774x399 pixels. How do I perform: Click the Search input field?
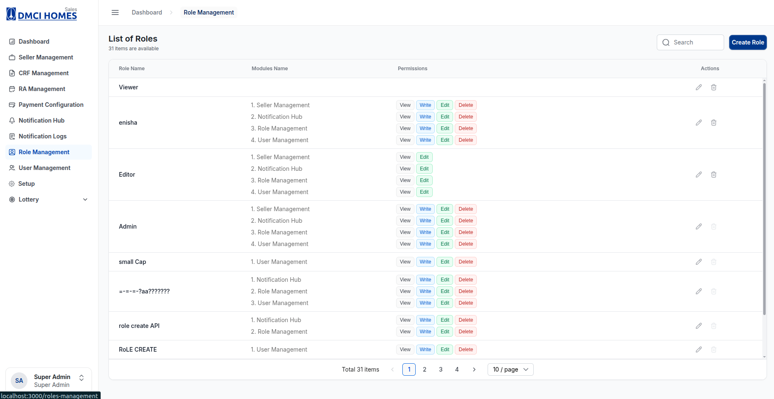coord(690,42)
